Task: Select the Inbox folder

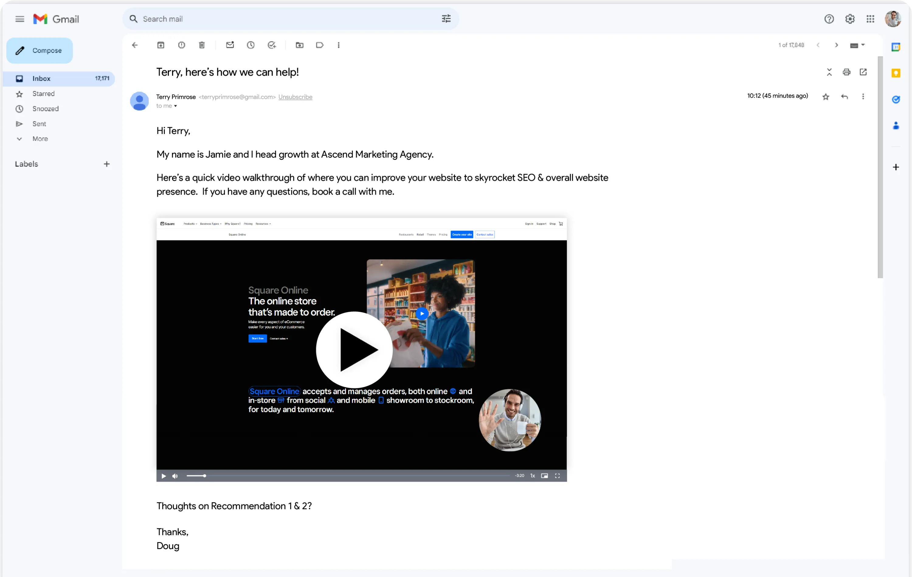Action: (59, 78)
